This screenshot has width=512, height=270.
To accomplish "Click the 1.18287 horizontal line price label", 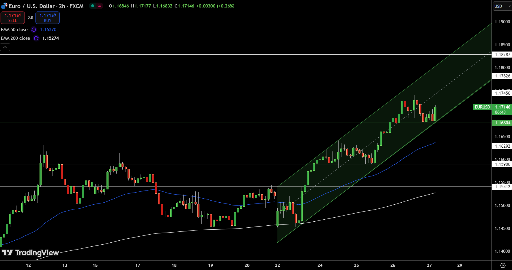I will [x=502, y=55].
